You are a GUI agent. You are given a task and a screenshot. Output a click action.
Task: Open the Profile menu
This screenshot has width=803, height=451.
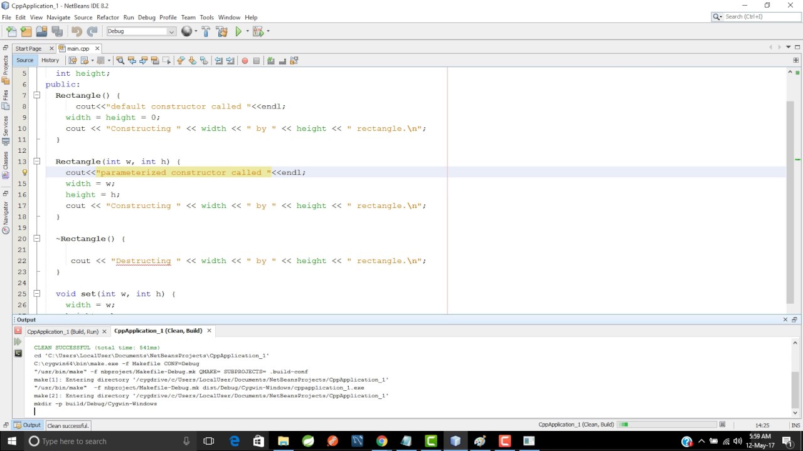(x=168, y=18)
